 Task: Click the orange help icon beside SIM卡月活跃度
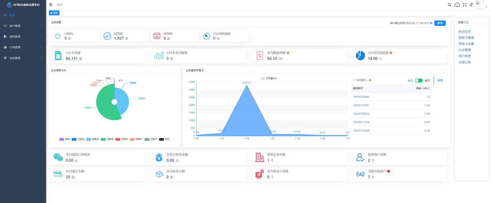(391, 53)
